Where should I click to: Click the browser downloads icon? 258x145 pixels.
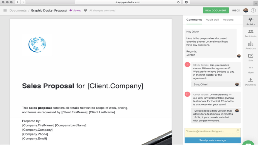click(186, 2)
